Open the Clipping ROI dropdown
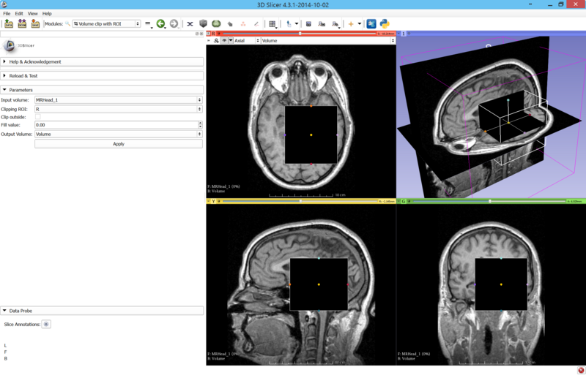Image resolution: width=586 pixels, height=375 pixels. 119,110
